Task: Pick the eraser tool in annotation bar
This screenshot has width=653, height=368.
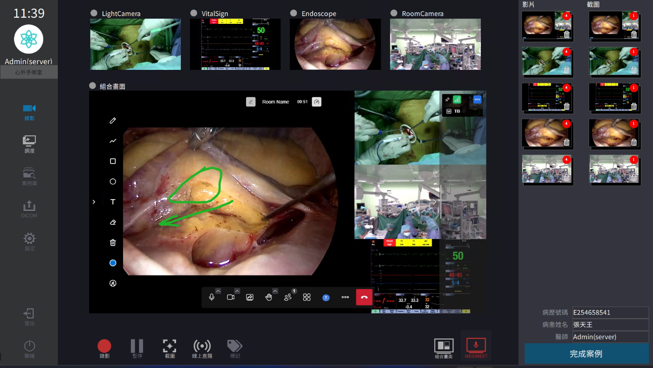Action: (113, 222)
